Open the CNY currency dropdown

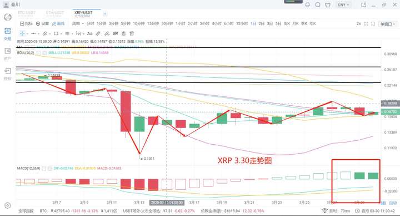coord(343,5)
